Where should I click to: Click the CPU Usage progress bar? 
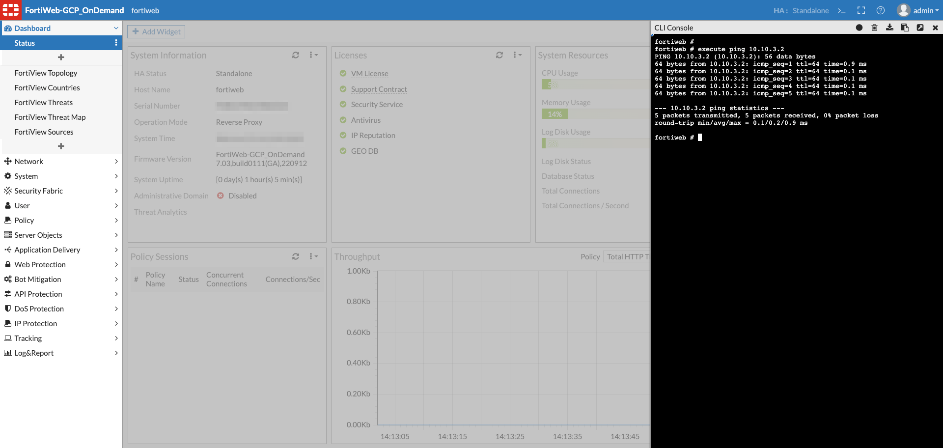596,84
